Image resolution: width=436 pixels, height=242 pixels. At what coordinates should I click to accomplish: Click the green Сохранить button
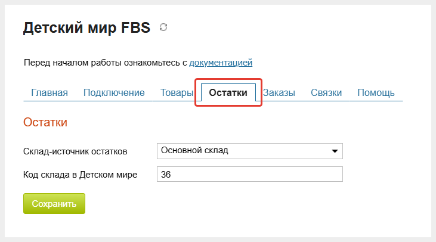point(54,204)
